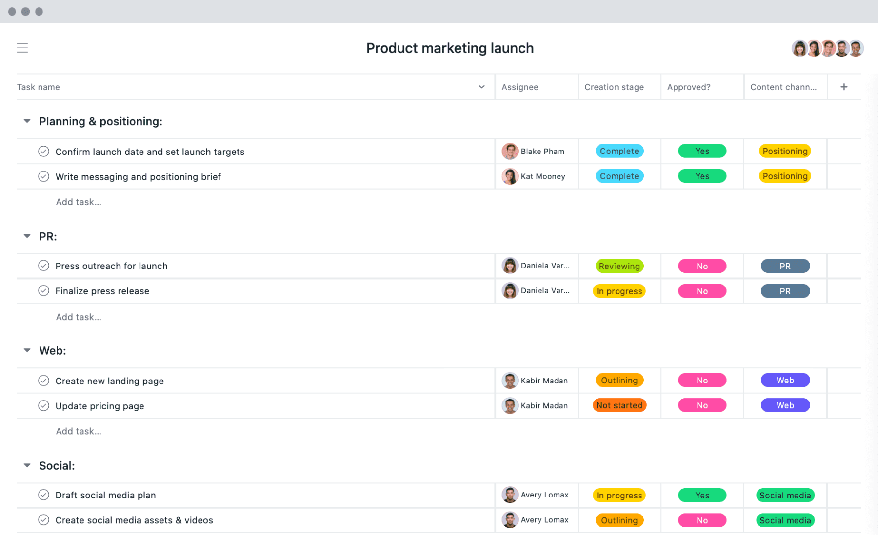Mark 'Confirm launch date' task complete
Image resolution: width=878 pixels, height=535 pixels.
pyautogui.click(x=44, y=152)
